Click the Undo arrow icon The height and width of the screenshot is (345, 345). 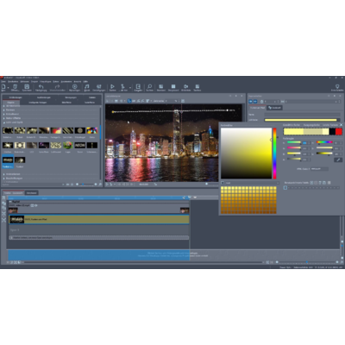click(x=41, y=86)
